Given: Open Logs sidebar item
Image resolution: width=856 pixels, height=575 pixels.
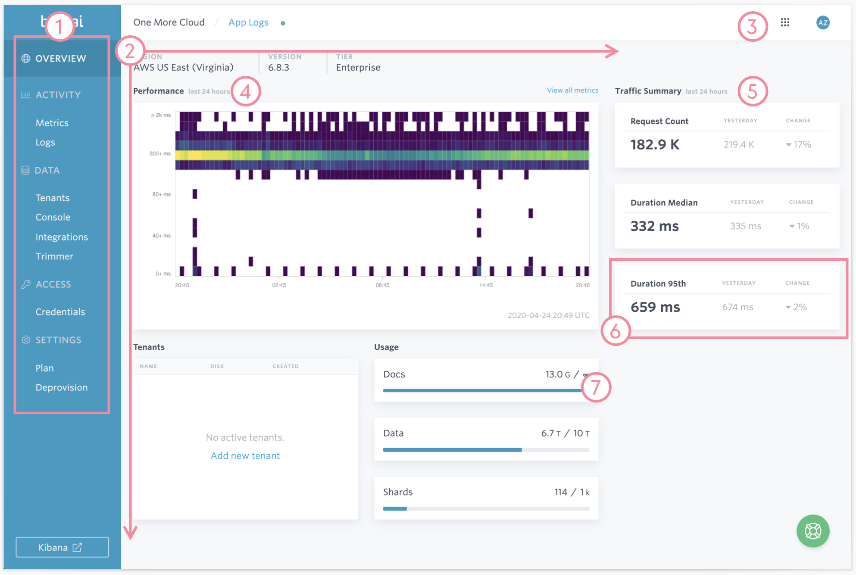Looking at the screenshot, I should click(x=45, y=143).
